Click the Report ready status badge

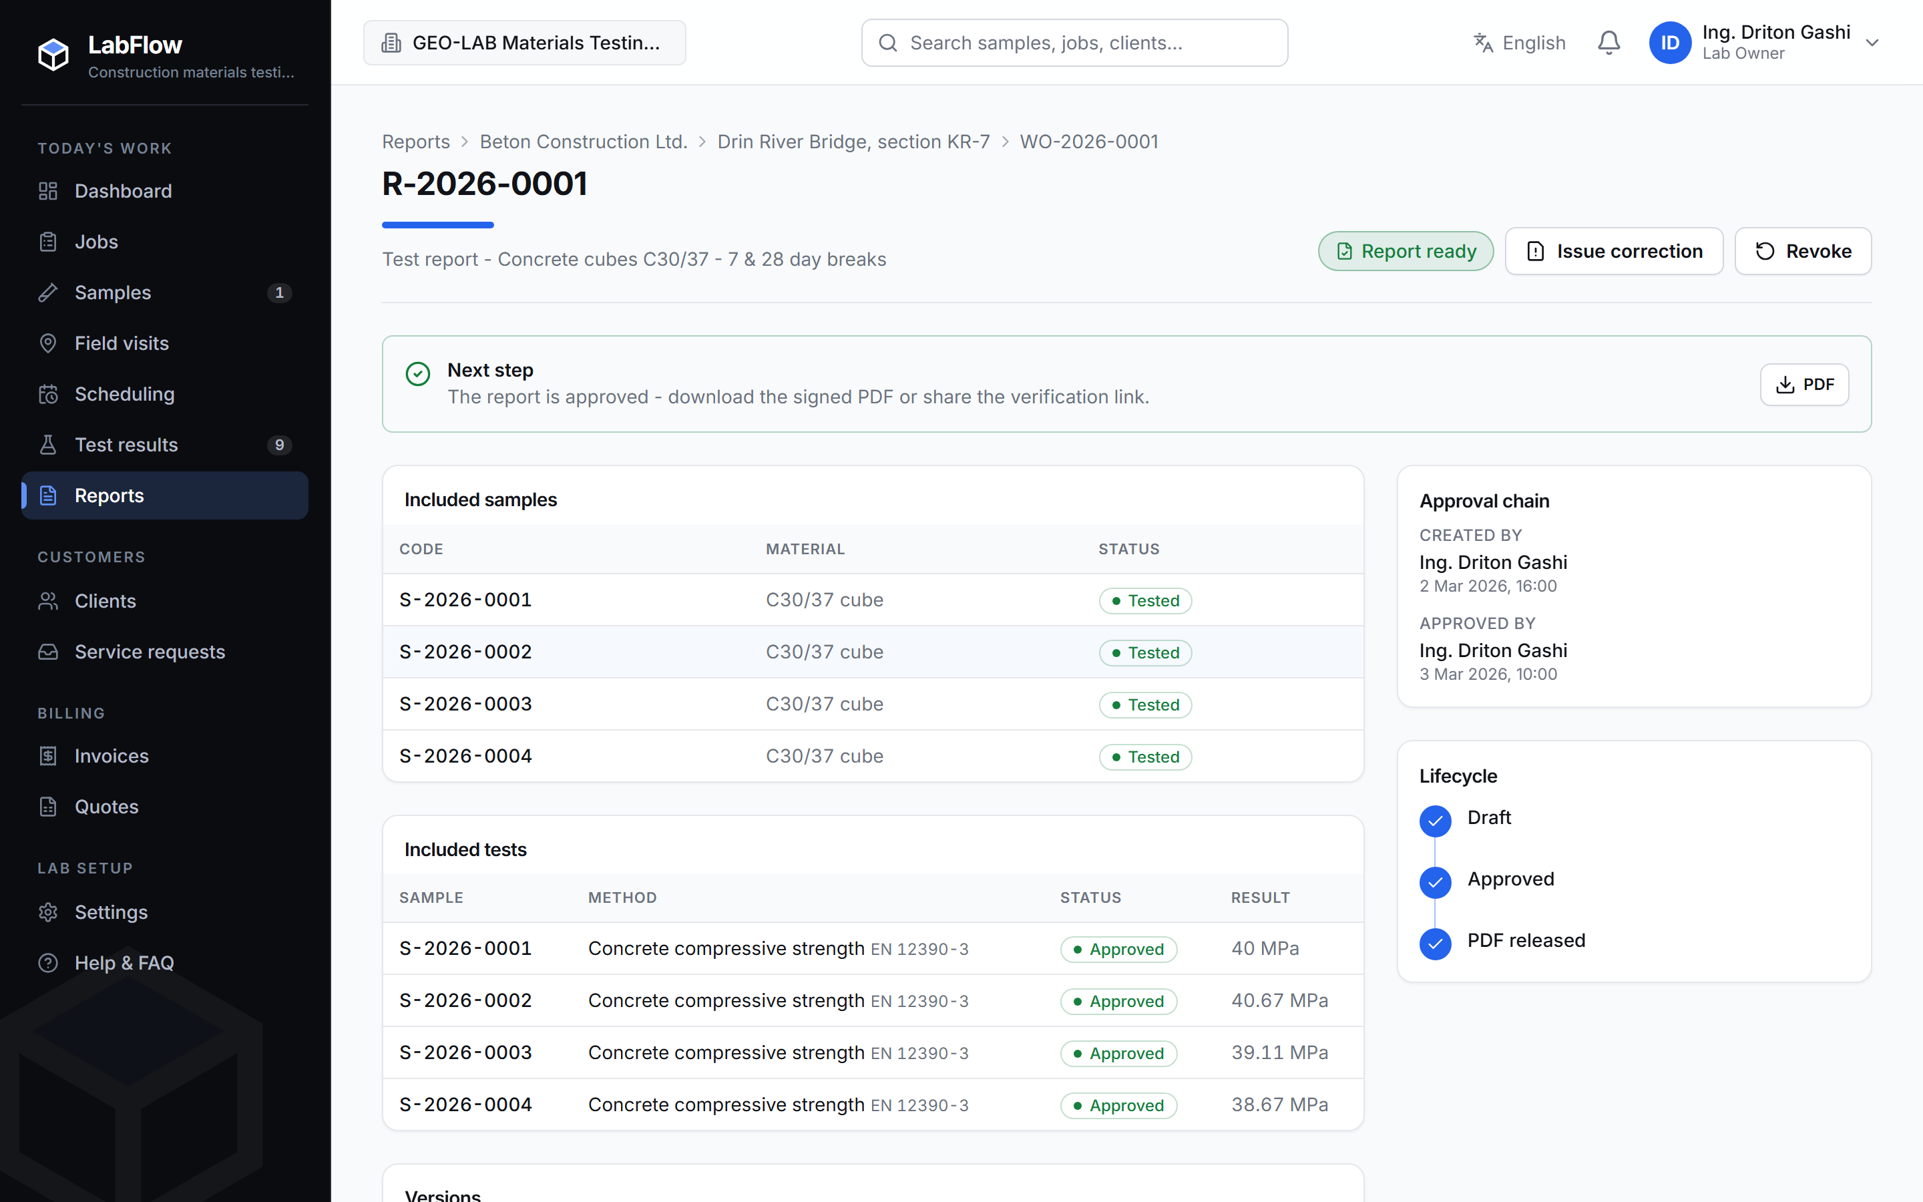pos(1406,251)
